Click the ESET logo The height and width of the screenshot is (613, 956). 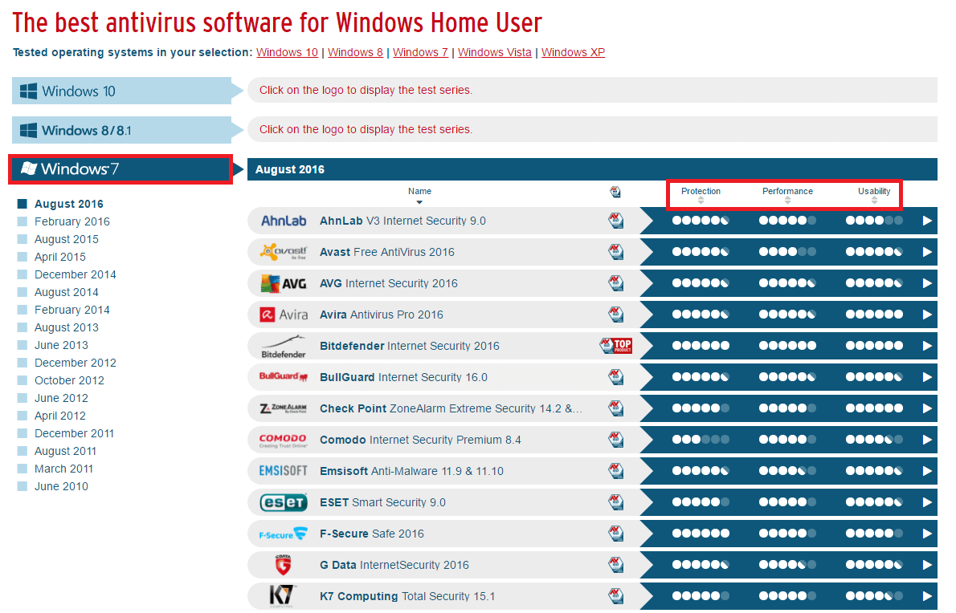tap(284, 503)
